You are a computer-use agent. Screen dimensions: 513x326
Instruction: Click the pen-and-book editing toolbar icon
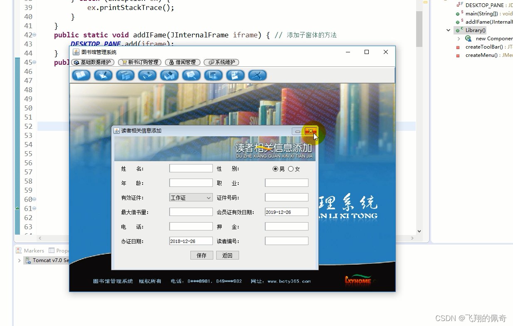103,75
